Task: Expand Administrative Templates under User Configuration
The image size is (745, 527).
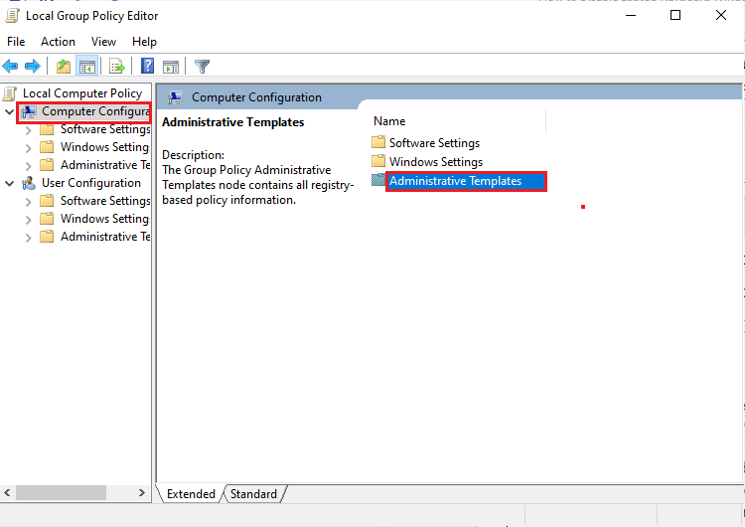Action: [29, 238]
